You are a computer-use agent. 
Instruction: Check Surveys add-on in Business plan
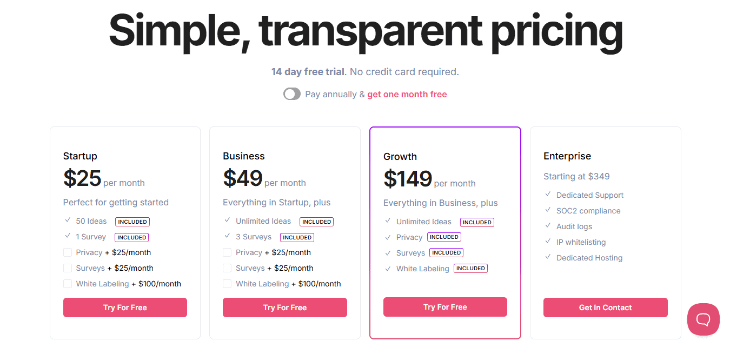pyautogui.click(x=227, y=268)
